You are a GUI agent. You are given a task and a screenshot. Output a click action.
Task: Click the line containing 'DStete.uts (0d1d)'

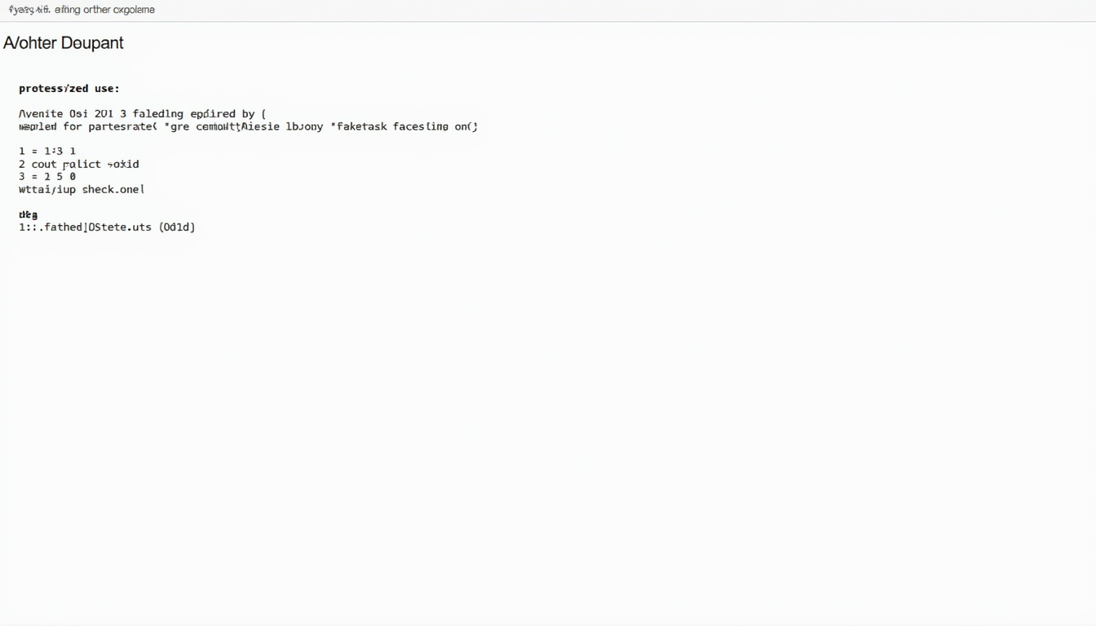click(x=107, y=227)
